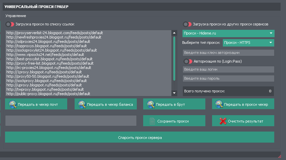The height and width of the screenshot is (160, 286).
Task: Click magnifier icon on Передать в чекер баланса
Action: tap(82, 104)
